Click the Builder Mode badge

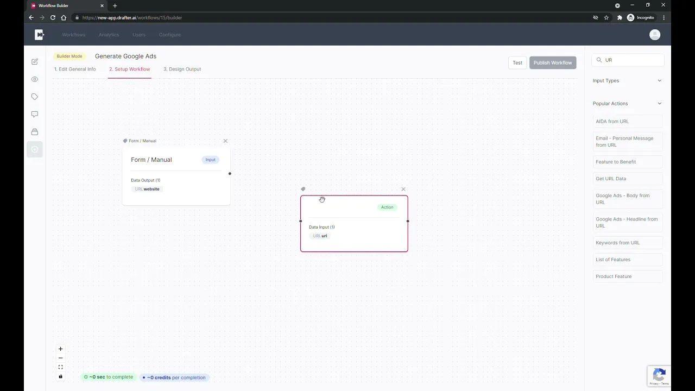[x=69, y=56]
